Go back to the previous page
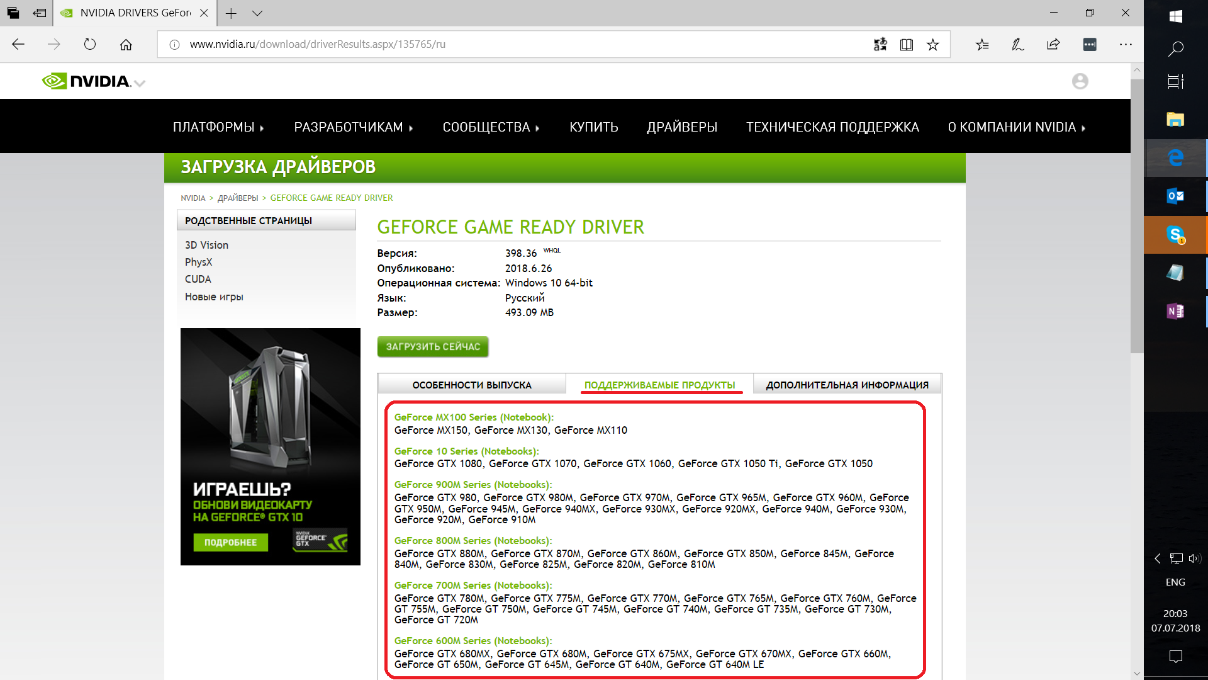The height and width of the screenshot is (680, 1208). pos(18,44)
